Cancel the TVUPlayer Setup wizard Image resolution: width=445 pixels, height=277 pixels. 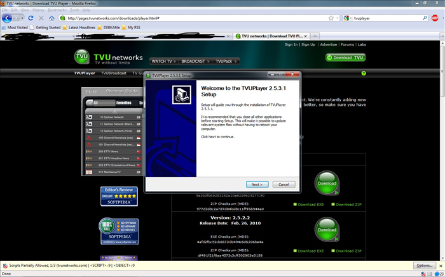pos(284,184)
